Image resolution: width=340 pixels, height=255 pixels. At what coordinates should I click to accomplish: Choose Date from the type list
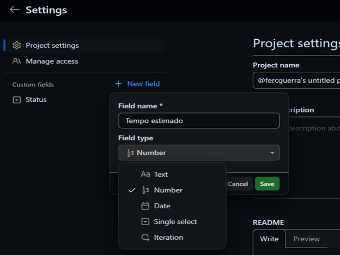(162, 206)
